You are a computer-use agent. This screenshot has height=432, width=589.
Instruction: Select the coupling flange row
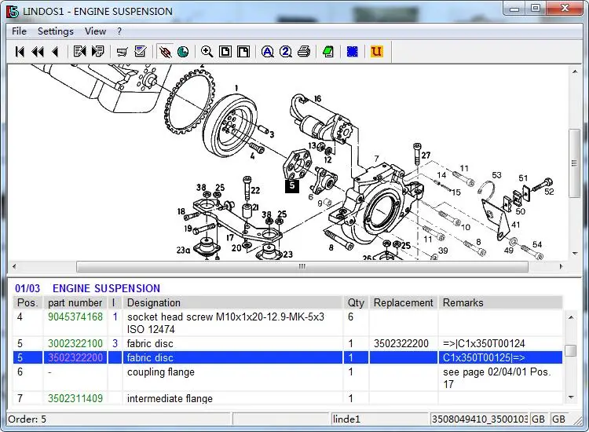[287, 378]
